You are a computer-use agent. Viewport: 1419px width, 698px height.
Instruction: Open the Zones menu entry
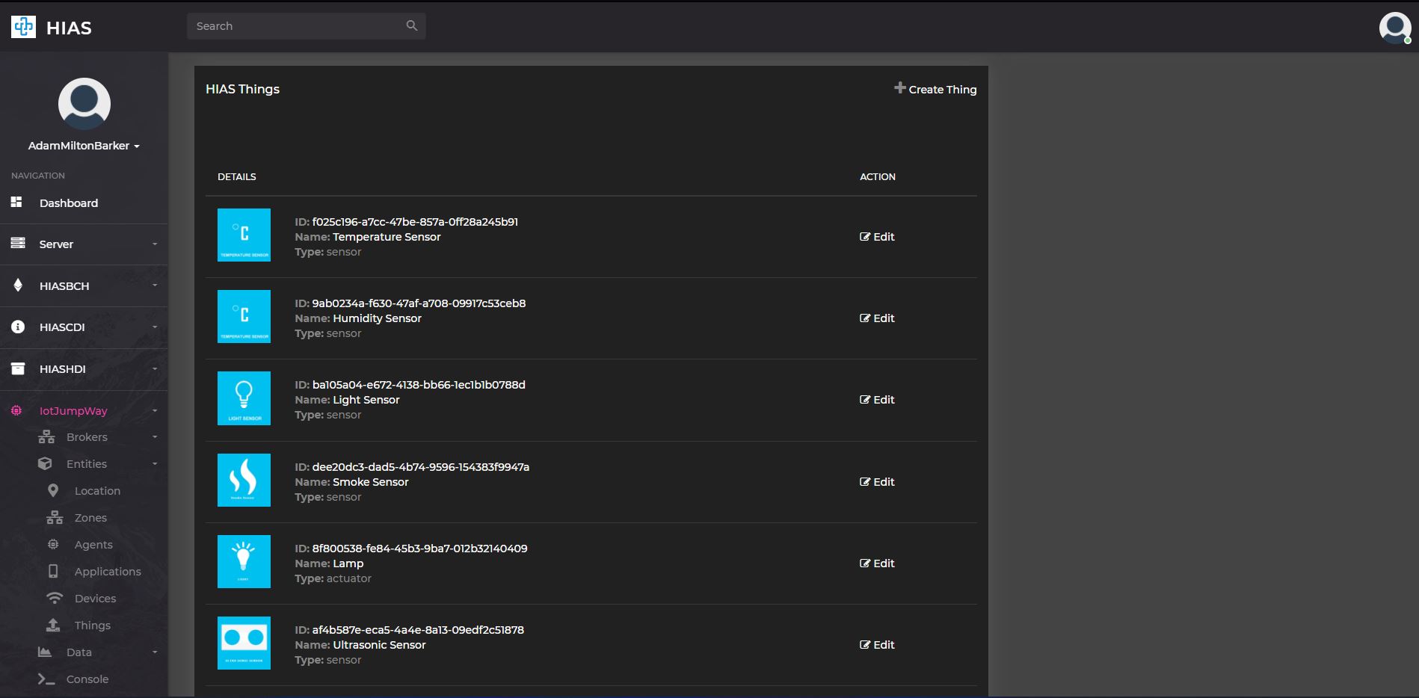tap(90, 518)
